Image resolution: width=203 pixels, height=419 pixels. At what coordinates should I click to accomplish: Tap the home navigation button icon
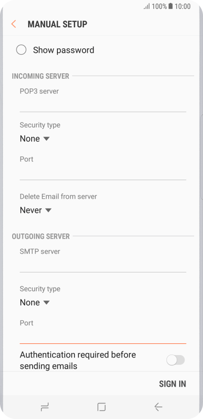[x=101, y=407]
